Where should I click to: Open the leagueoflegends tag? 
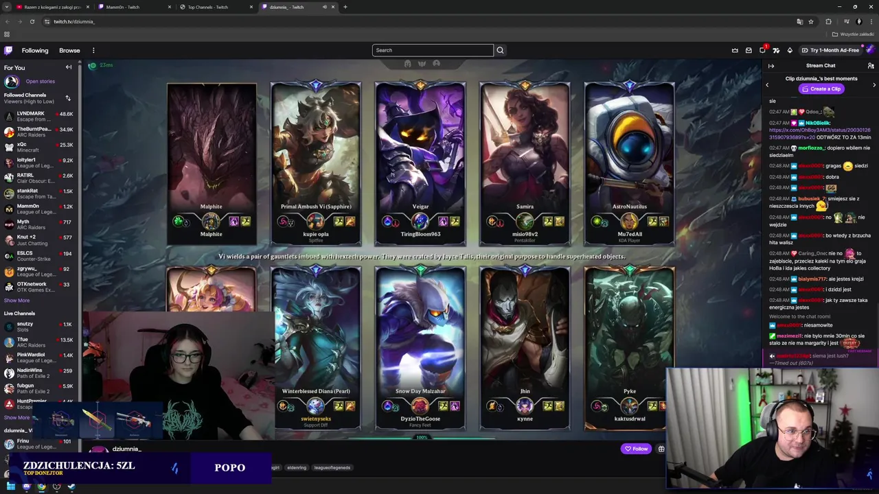click(332, 468)
